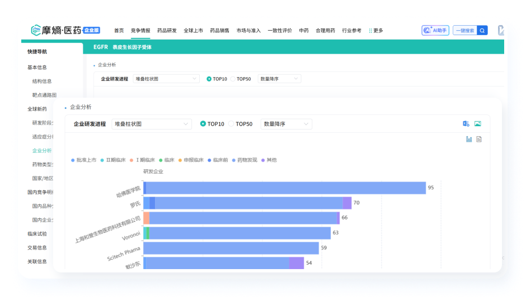This screenshot has height=297, width=526.
Task: Open front 堆叠柱状图 chart type dropdown
Action: [152, 124]
